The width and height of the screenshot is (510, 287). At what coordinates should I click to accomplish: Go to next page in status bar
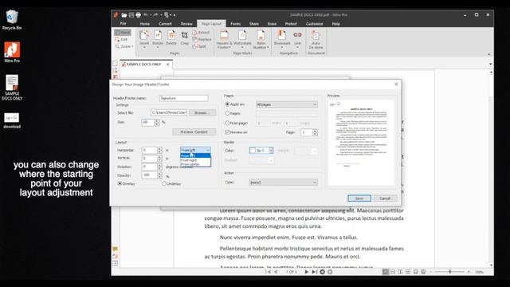306,272
